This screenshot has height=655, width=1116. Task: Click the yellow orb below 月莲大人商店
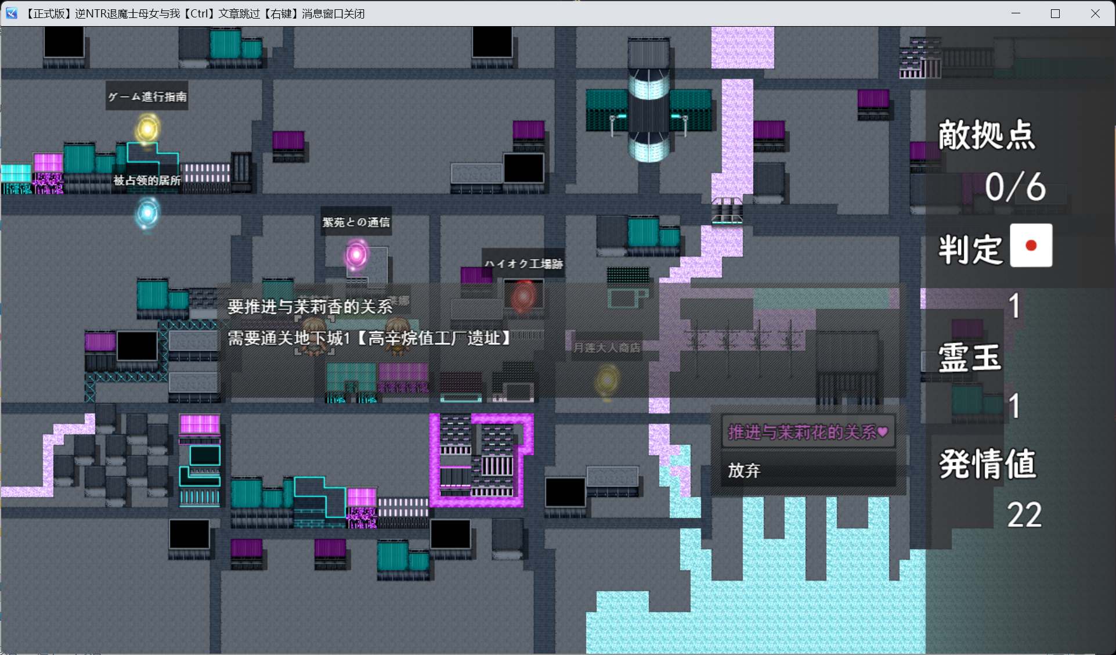pyautogui.click(x=607, y=380)
